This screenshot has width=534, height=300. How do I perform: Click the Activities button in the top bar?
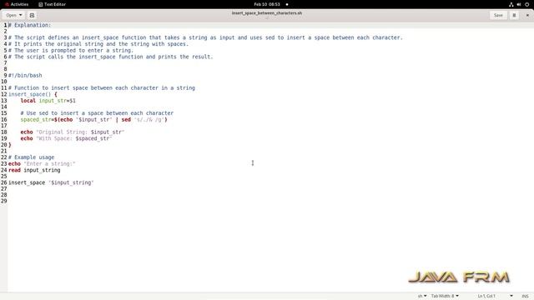[17, 4]
